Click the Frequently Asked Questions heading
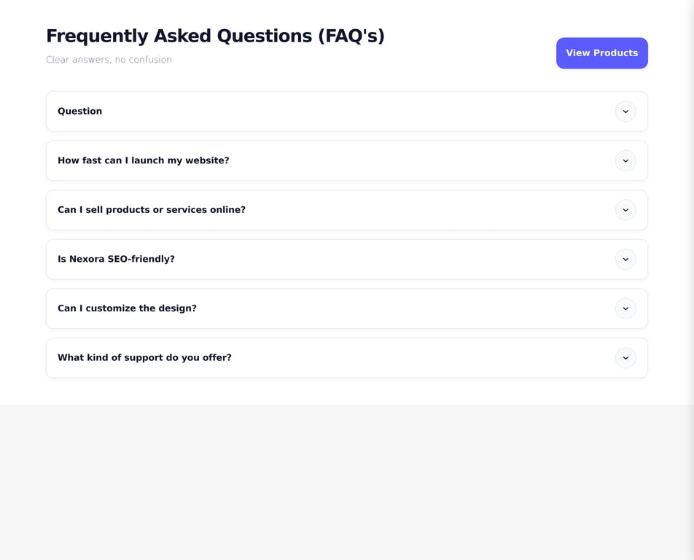The height and width of the screenshot is (560, 694). [215, 35]
